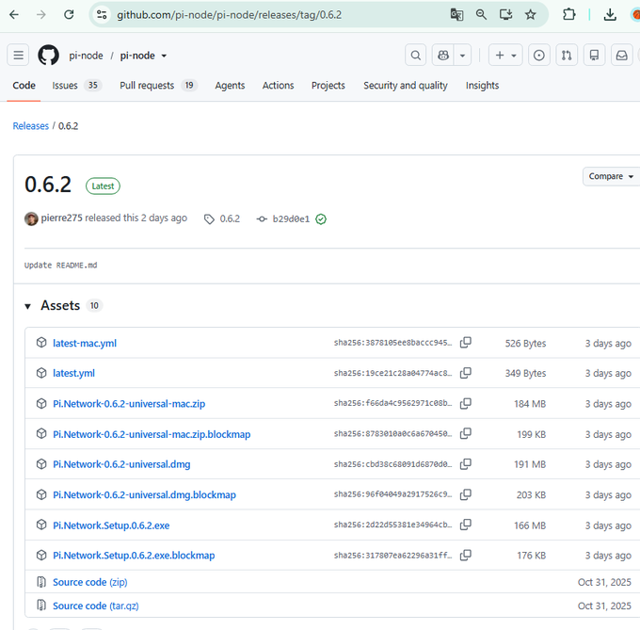Go back with browser back arrow

pos(14,15)
